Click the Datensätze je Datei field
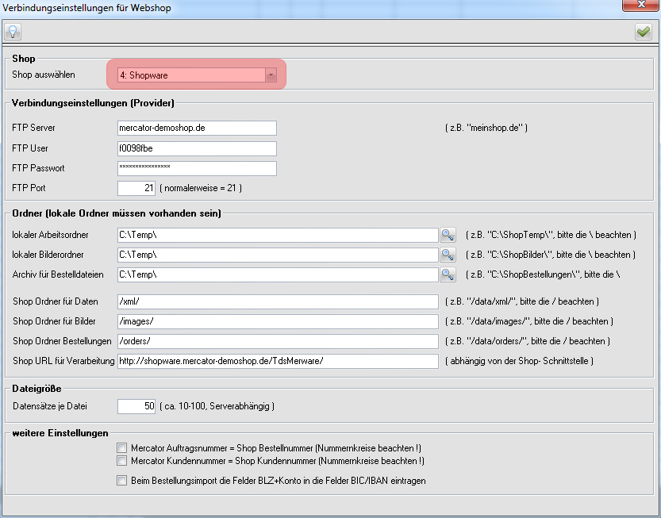The height and width of the screenshot is (518, 661). [x=136, y=406]
